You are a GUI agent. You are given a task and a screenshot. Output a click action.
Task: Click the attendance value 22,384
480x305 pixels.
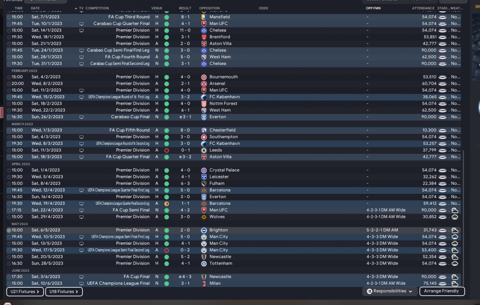coord(429,183)
